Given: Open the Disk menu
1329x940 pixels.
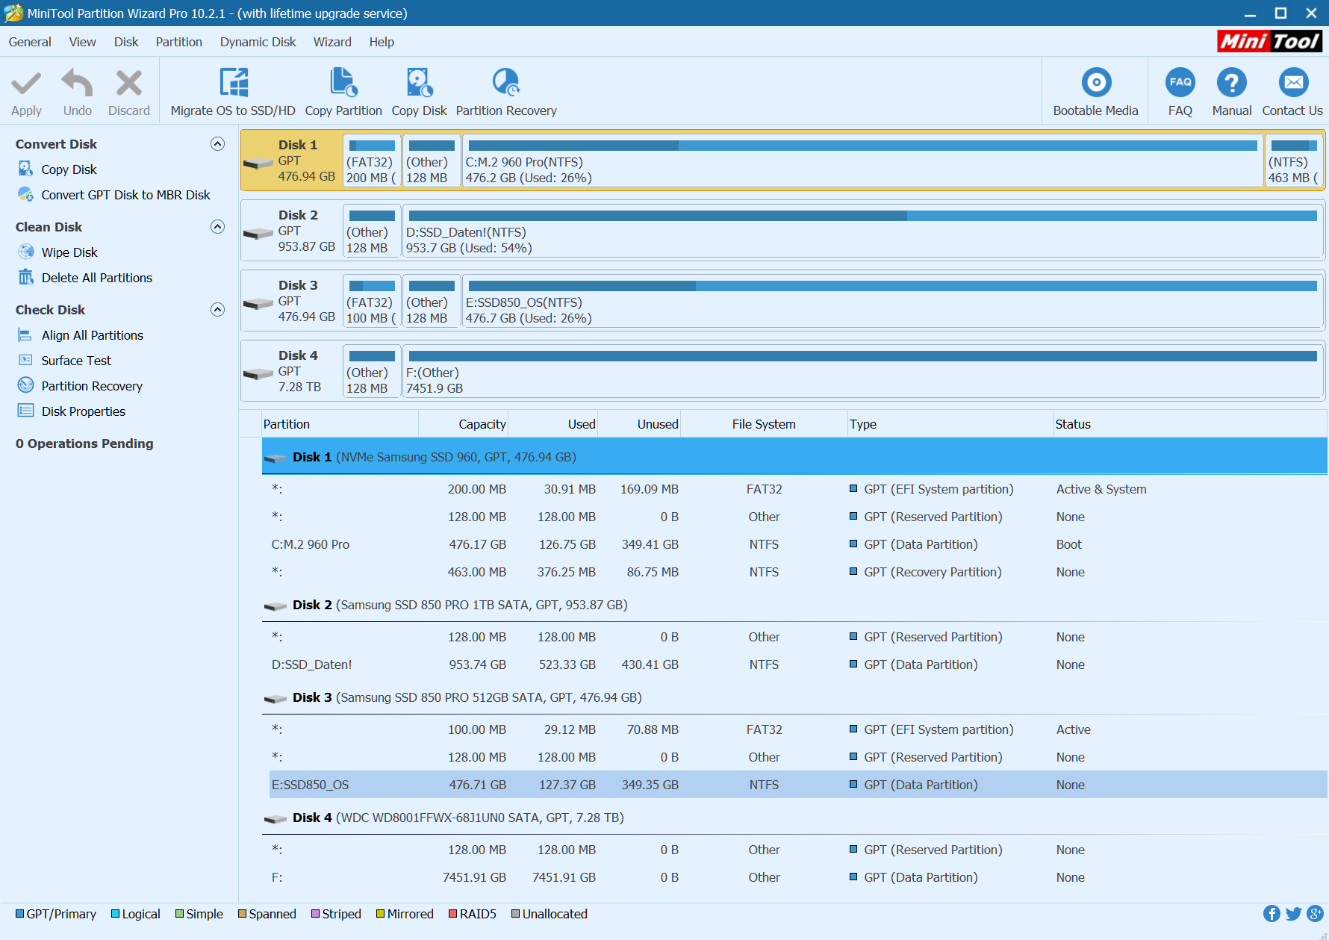Looking at the screenshot, I should click(126, 42).
